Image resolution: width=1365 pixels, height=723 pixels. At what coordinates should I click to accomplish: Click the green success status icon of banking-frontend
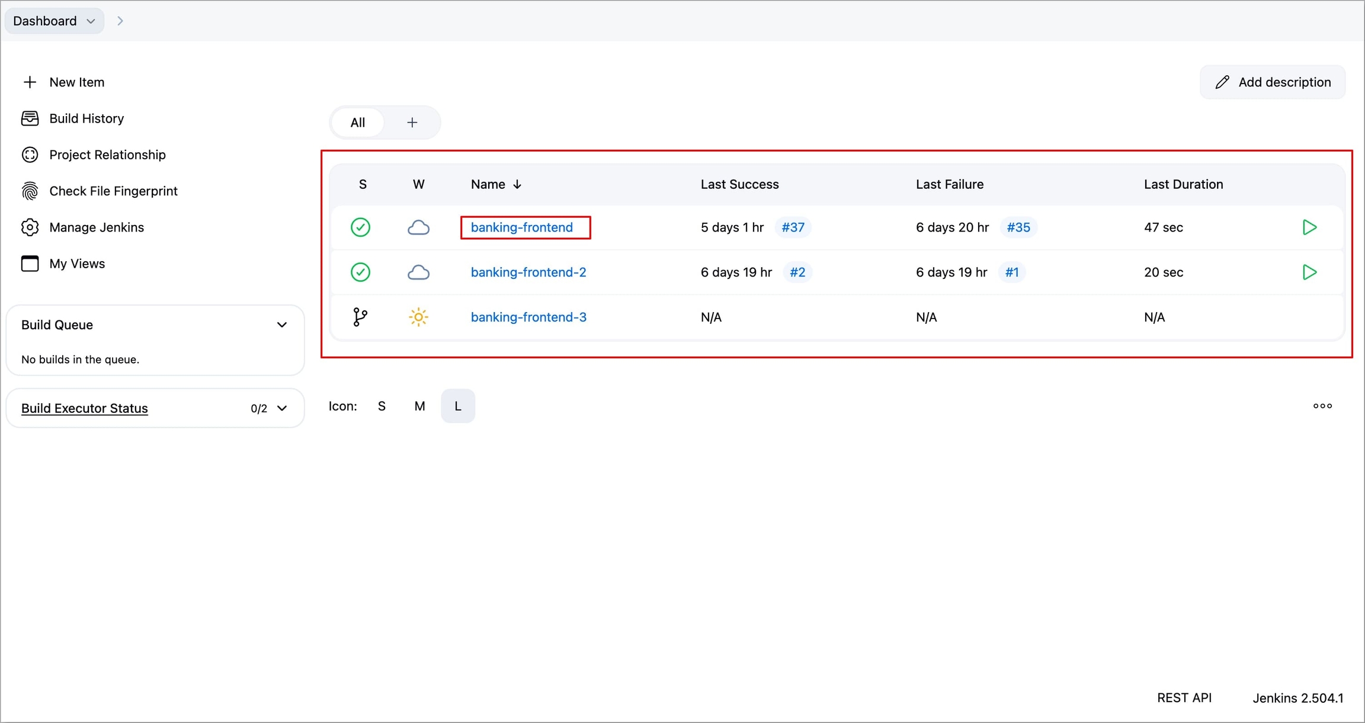360,227
